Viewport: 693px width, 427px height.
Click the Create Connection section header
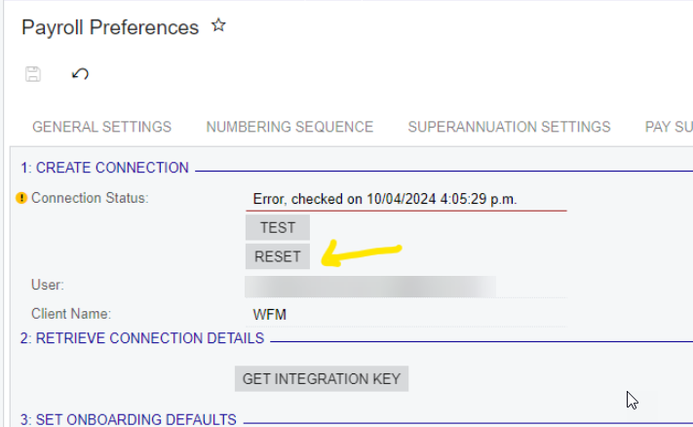point(105,168)
